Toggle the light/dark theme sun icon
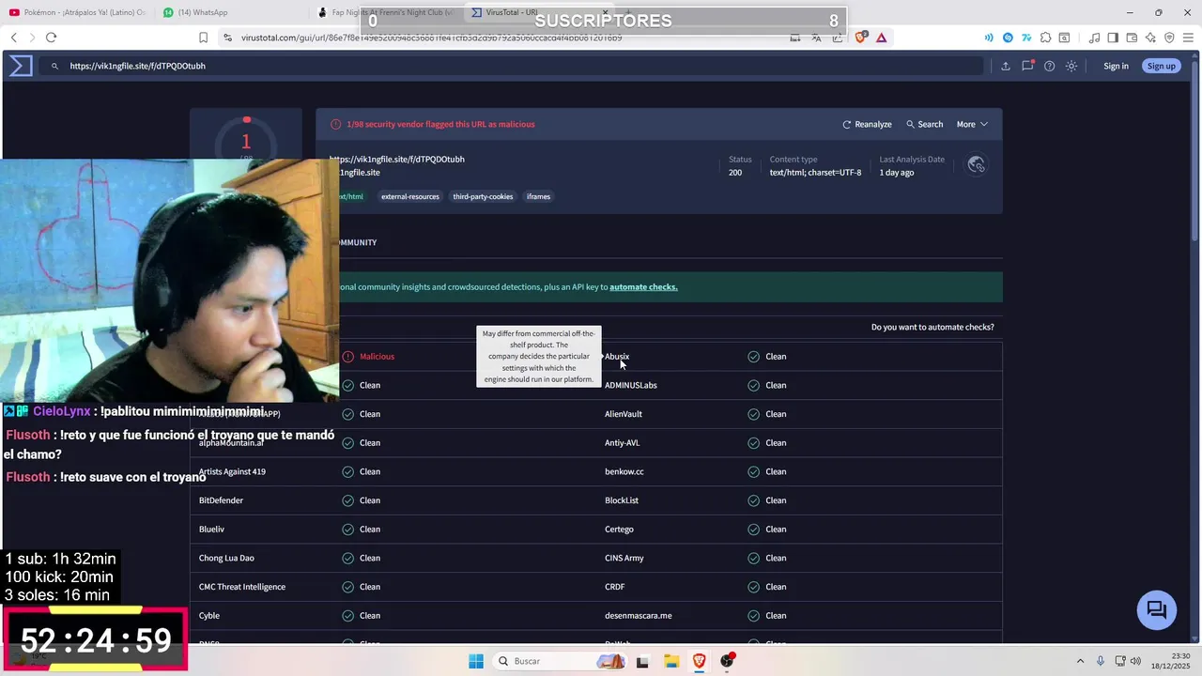Viewport: 1202px width, 676px height. [x=1071, y=66]
